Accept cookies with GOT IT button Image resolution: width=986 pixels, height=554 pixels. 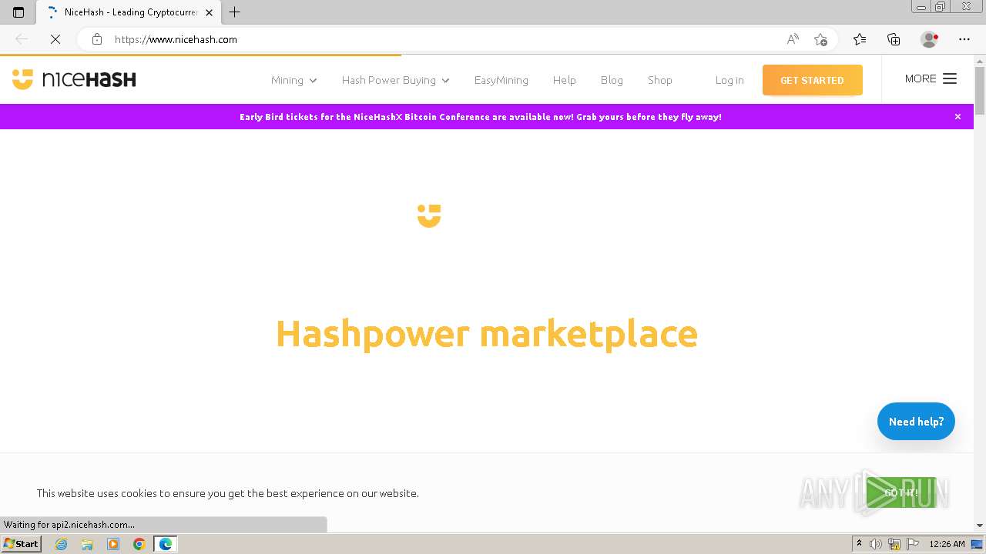point(900,492)
